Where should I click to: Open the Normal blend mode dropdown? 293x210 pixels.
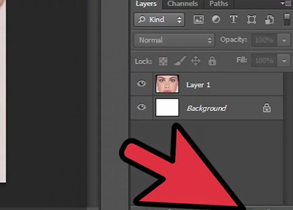point(174,40)
